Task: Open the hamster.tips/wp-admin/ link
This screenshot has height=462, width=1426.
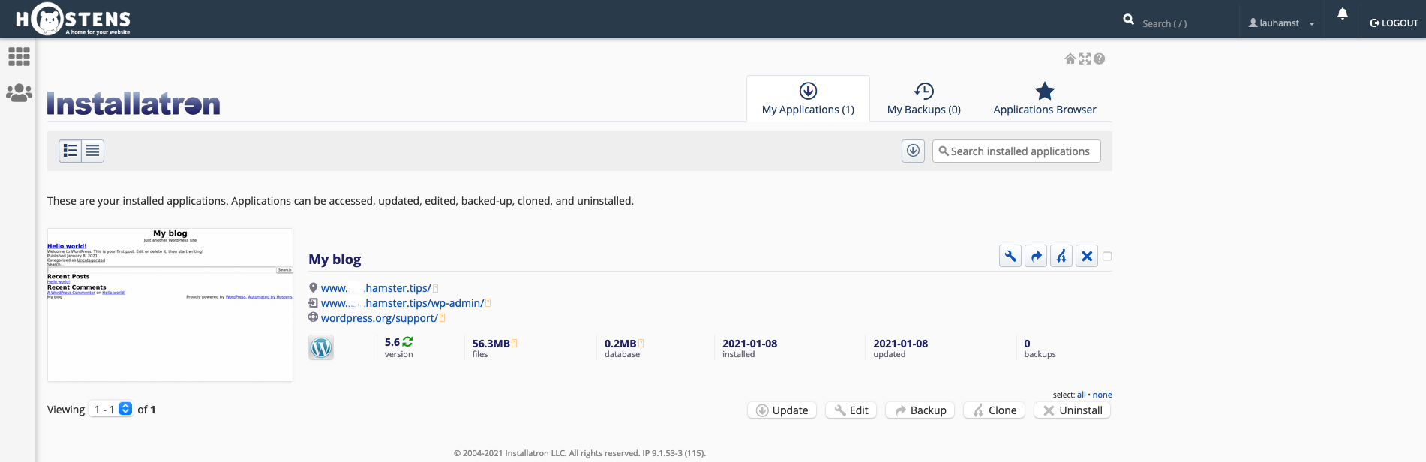Action: pyautogui.click(x=402, y=303)
